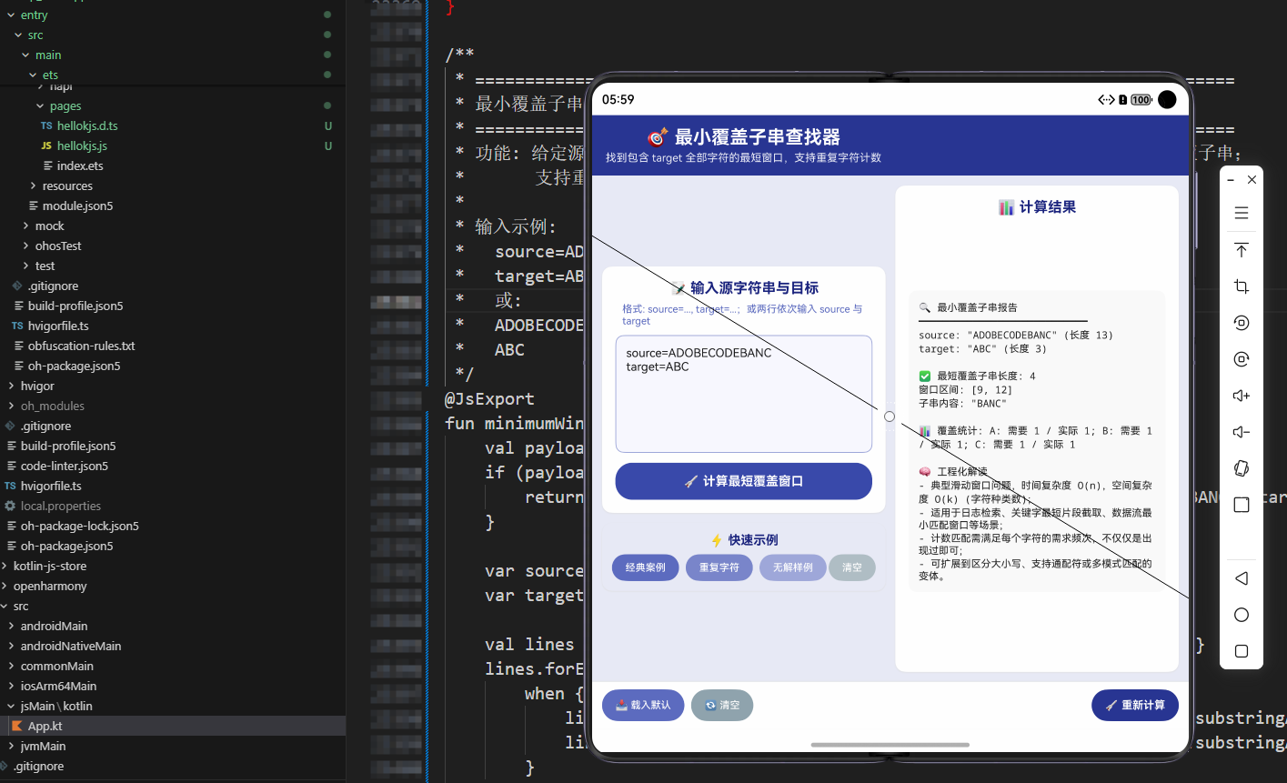Expand the resources folder

point(33,186)
